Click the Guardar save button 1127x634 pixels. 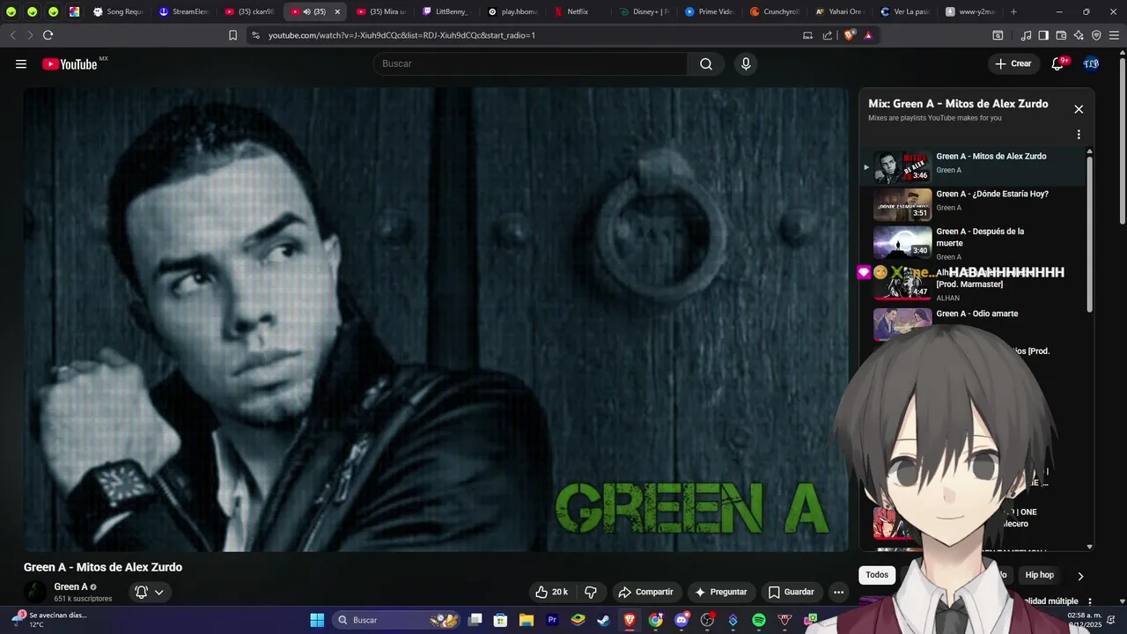click(791, 592)
